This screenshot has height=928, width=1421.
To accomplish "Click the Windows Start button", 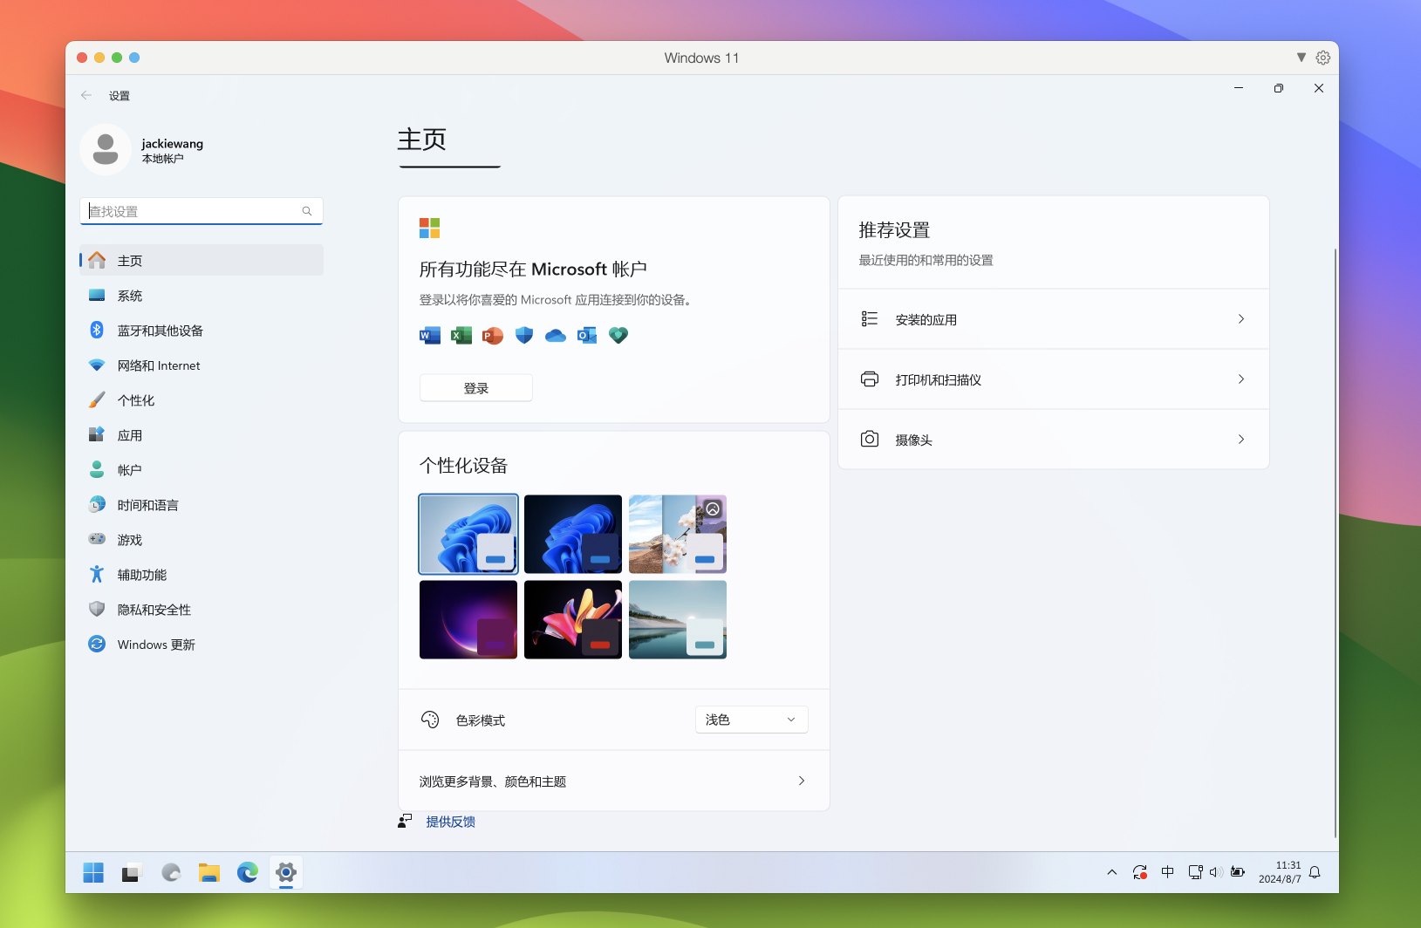I will (x=93, y=872).
